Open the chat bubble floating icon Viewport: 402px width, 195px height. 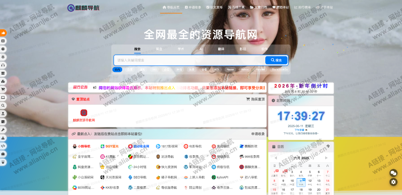coord(393,173)
